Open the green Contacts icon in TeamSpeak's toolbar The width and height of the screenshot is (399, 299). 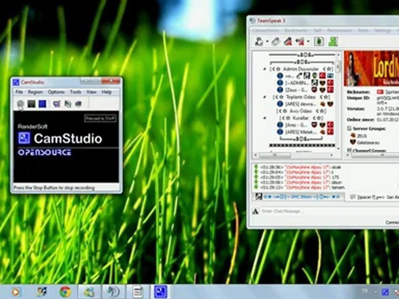tap(333, 41)
